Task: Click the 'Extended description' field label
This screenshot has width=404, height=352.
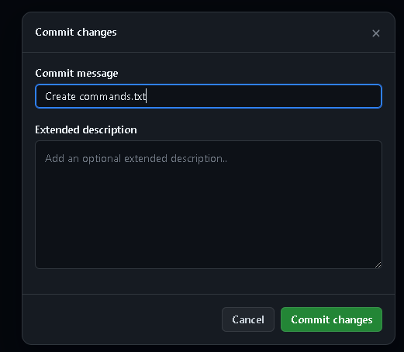Action: pyautogui.click(x=86, y=130)
